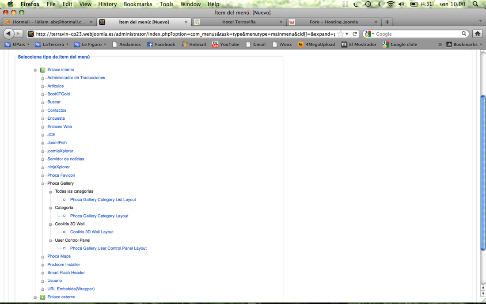Expand the Enlace externo tree node
Screen dimensions: 486x304
(x=35, y=297)
